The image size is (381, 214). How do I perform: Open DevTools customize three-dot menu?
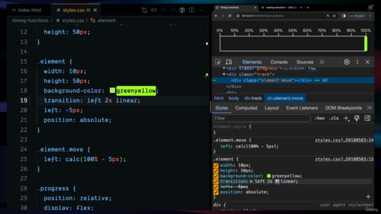pos(357,62)
